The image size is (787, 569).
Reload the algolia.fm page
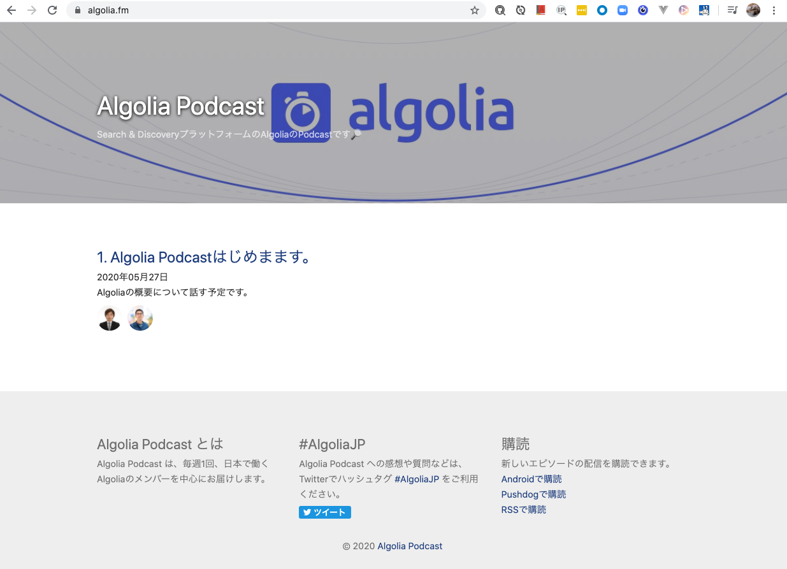[52, 10]
